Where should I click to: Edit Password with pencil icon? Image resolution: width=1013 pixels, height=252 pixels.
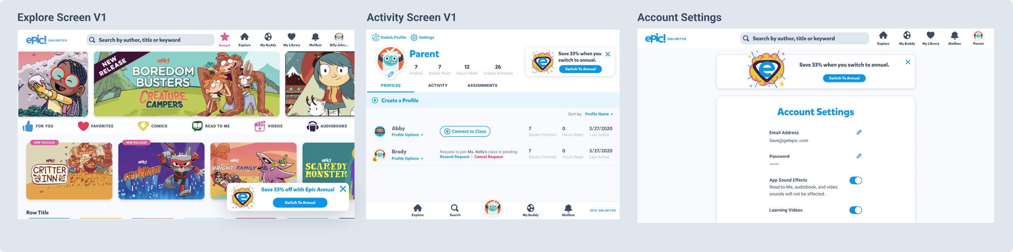pos(859,156)
